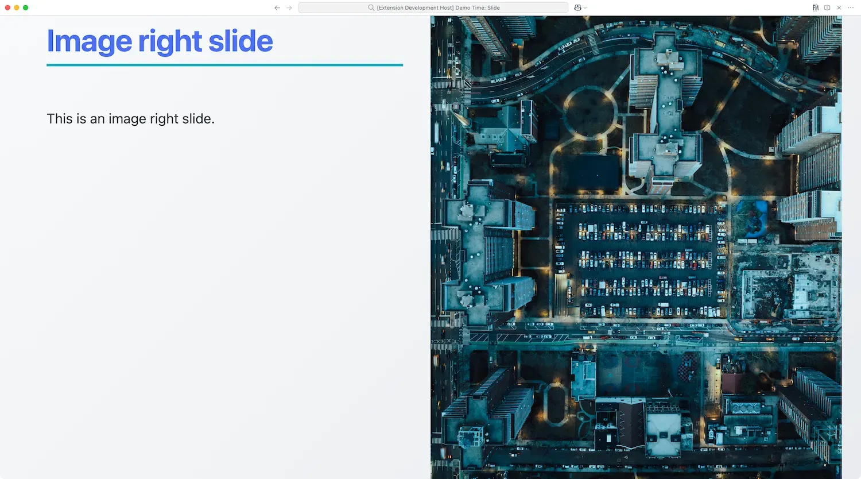Go back using the left arrow
861x479 pixels.
click(277, 8)
